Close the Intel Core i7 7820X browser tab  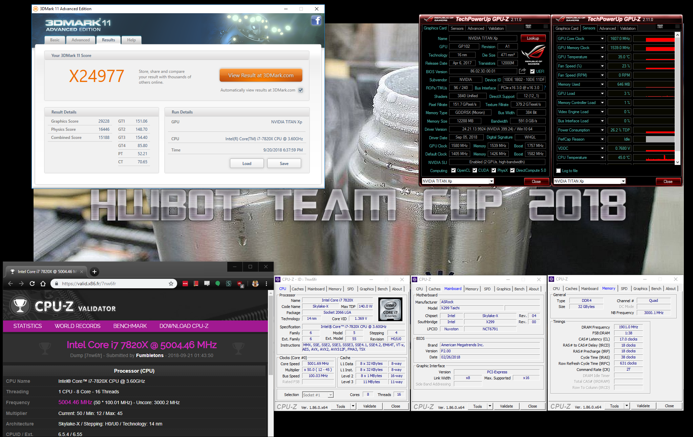(x=82, y=272)
